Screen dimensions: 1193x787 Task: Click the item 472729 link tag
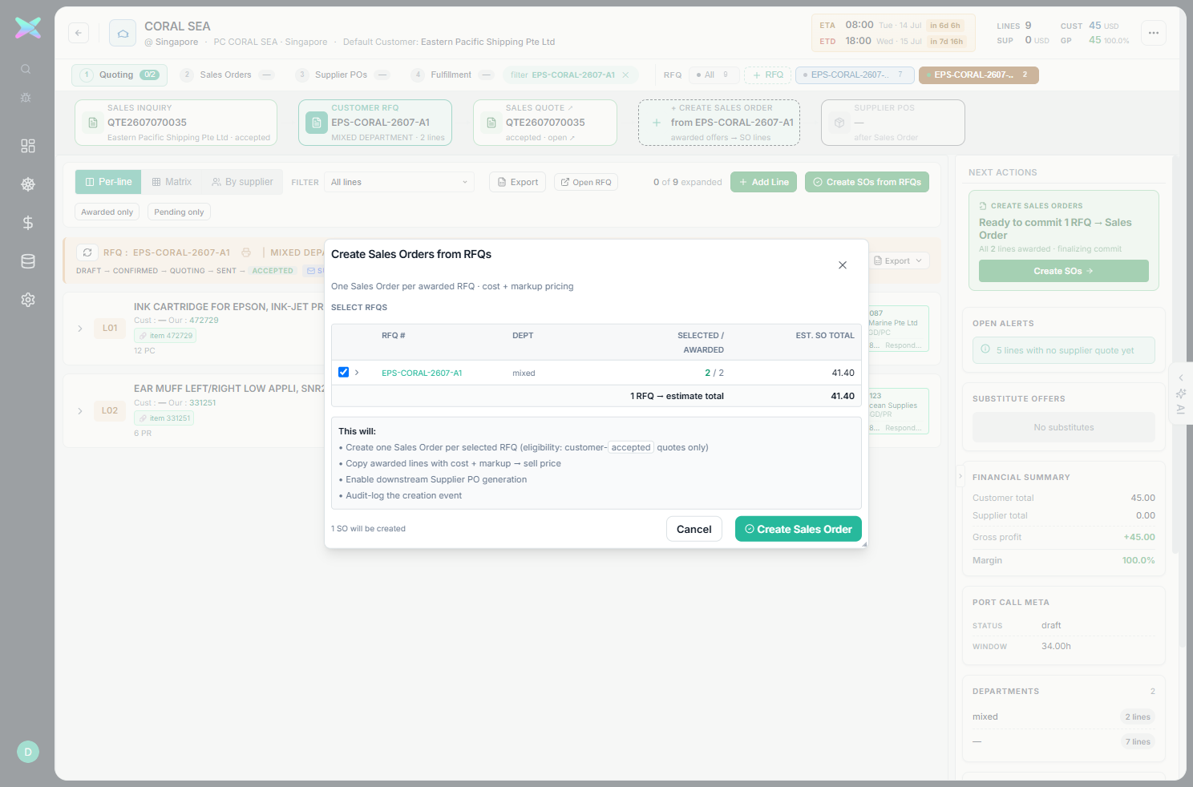click(166, 336)
